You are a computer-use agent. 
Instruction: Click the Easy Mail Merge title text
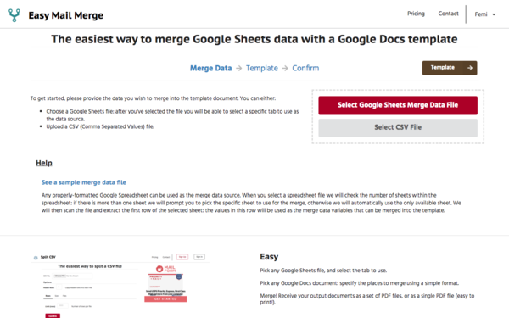point(66,15)
